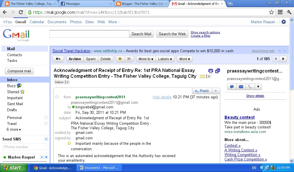Open new browser tab
The image size is (294, 172).
coord(230,4)
